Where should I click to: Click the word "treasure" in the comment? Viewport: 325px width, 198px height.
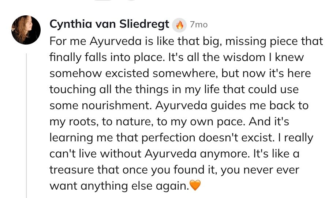tap(75, 170)
